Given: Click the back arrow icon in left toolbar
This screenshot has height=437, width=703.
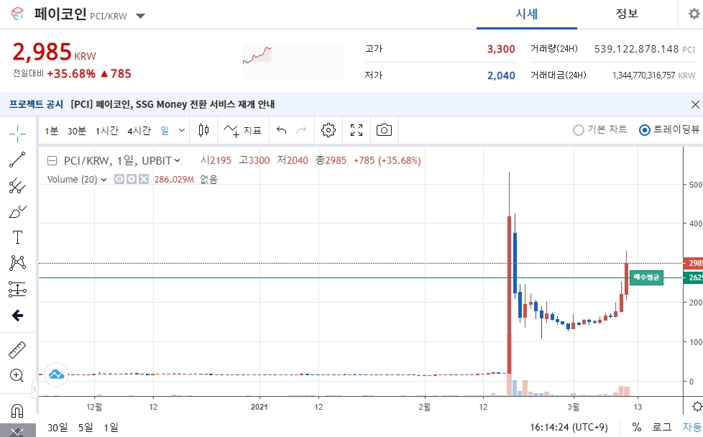Looking at the screenshot, I should [x=17, y=316].
